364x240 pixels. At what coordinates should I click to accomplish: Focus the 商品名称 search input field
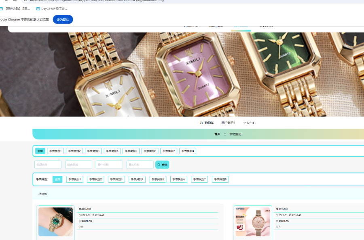pos(48,165)
